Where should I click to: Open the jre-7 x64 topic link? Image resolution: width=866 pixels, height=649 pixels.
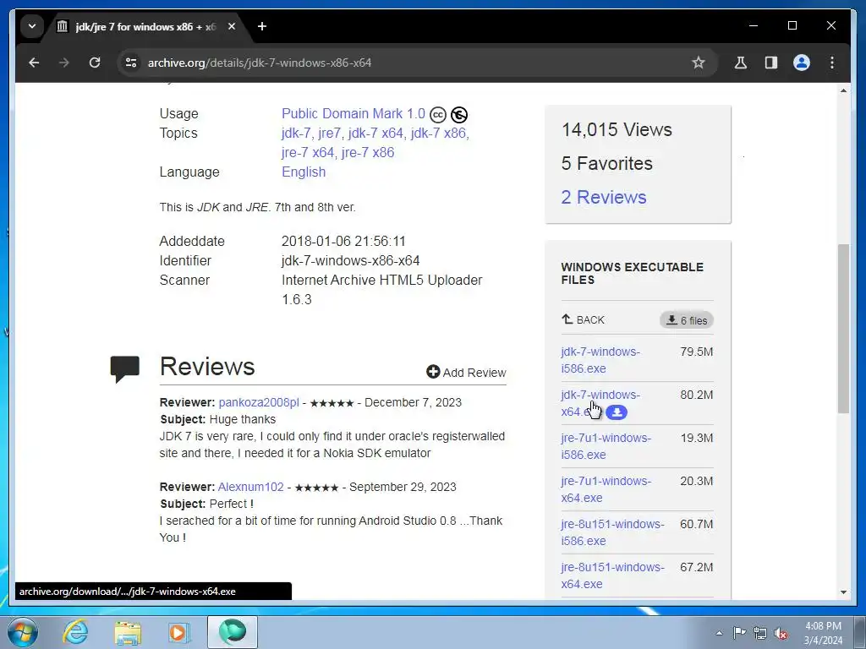[308, 152]
